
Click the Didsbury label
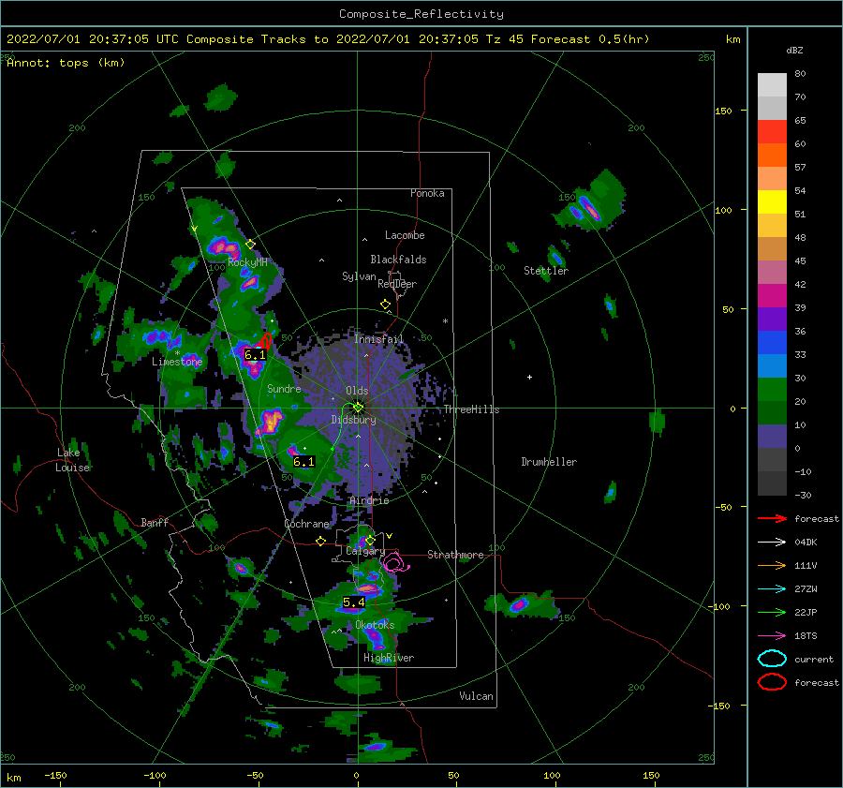click(354, 420)
